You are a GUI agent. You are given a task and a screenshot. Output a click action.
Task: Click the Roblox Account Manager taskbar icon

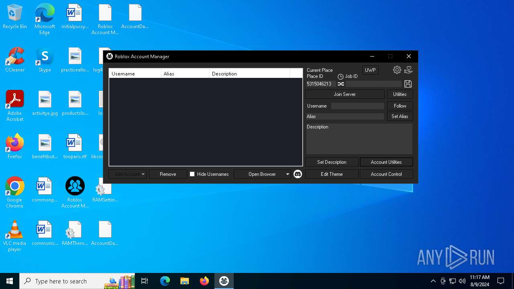point(224,281)
